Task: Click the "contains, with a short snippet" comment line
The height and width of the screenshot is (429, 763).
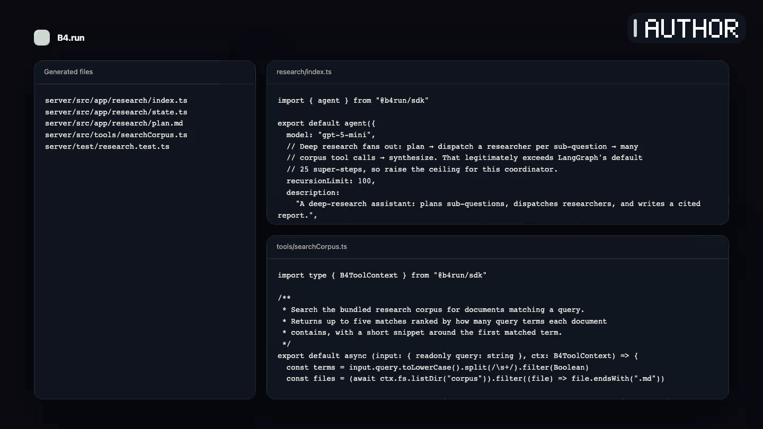Action: click(422, 332)
